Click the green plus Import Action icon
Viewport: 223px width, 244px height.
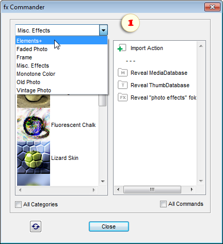coord(122,48)
